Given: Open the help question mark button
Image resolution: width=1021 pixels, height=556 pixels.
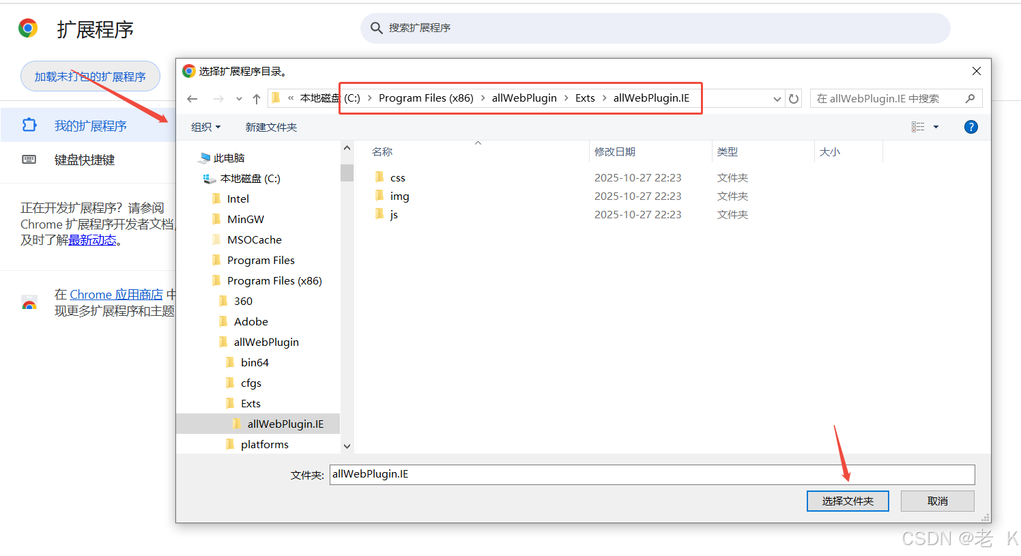Looking at the screenshot, I should (x=970, y=127).
